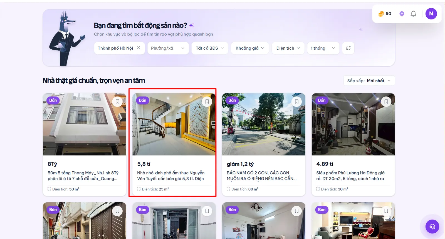The width and height of the screenshot is (445, 239).
Task: Open the 1 tháng time dropdown
Action: point(323,48)
